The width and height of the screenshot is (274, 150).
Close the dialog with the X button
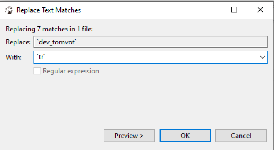tap(260, 10)
